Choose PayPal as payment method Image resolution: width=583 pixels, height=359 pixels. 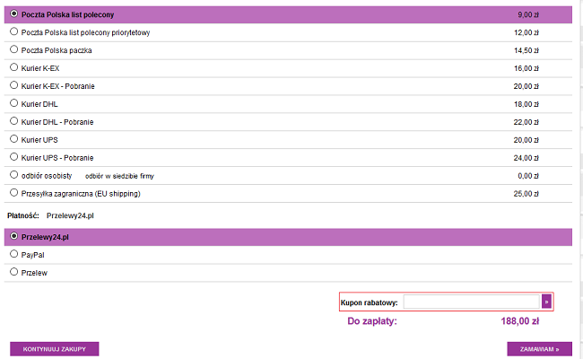click(13, 254)
